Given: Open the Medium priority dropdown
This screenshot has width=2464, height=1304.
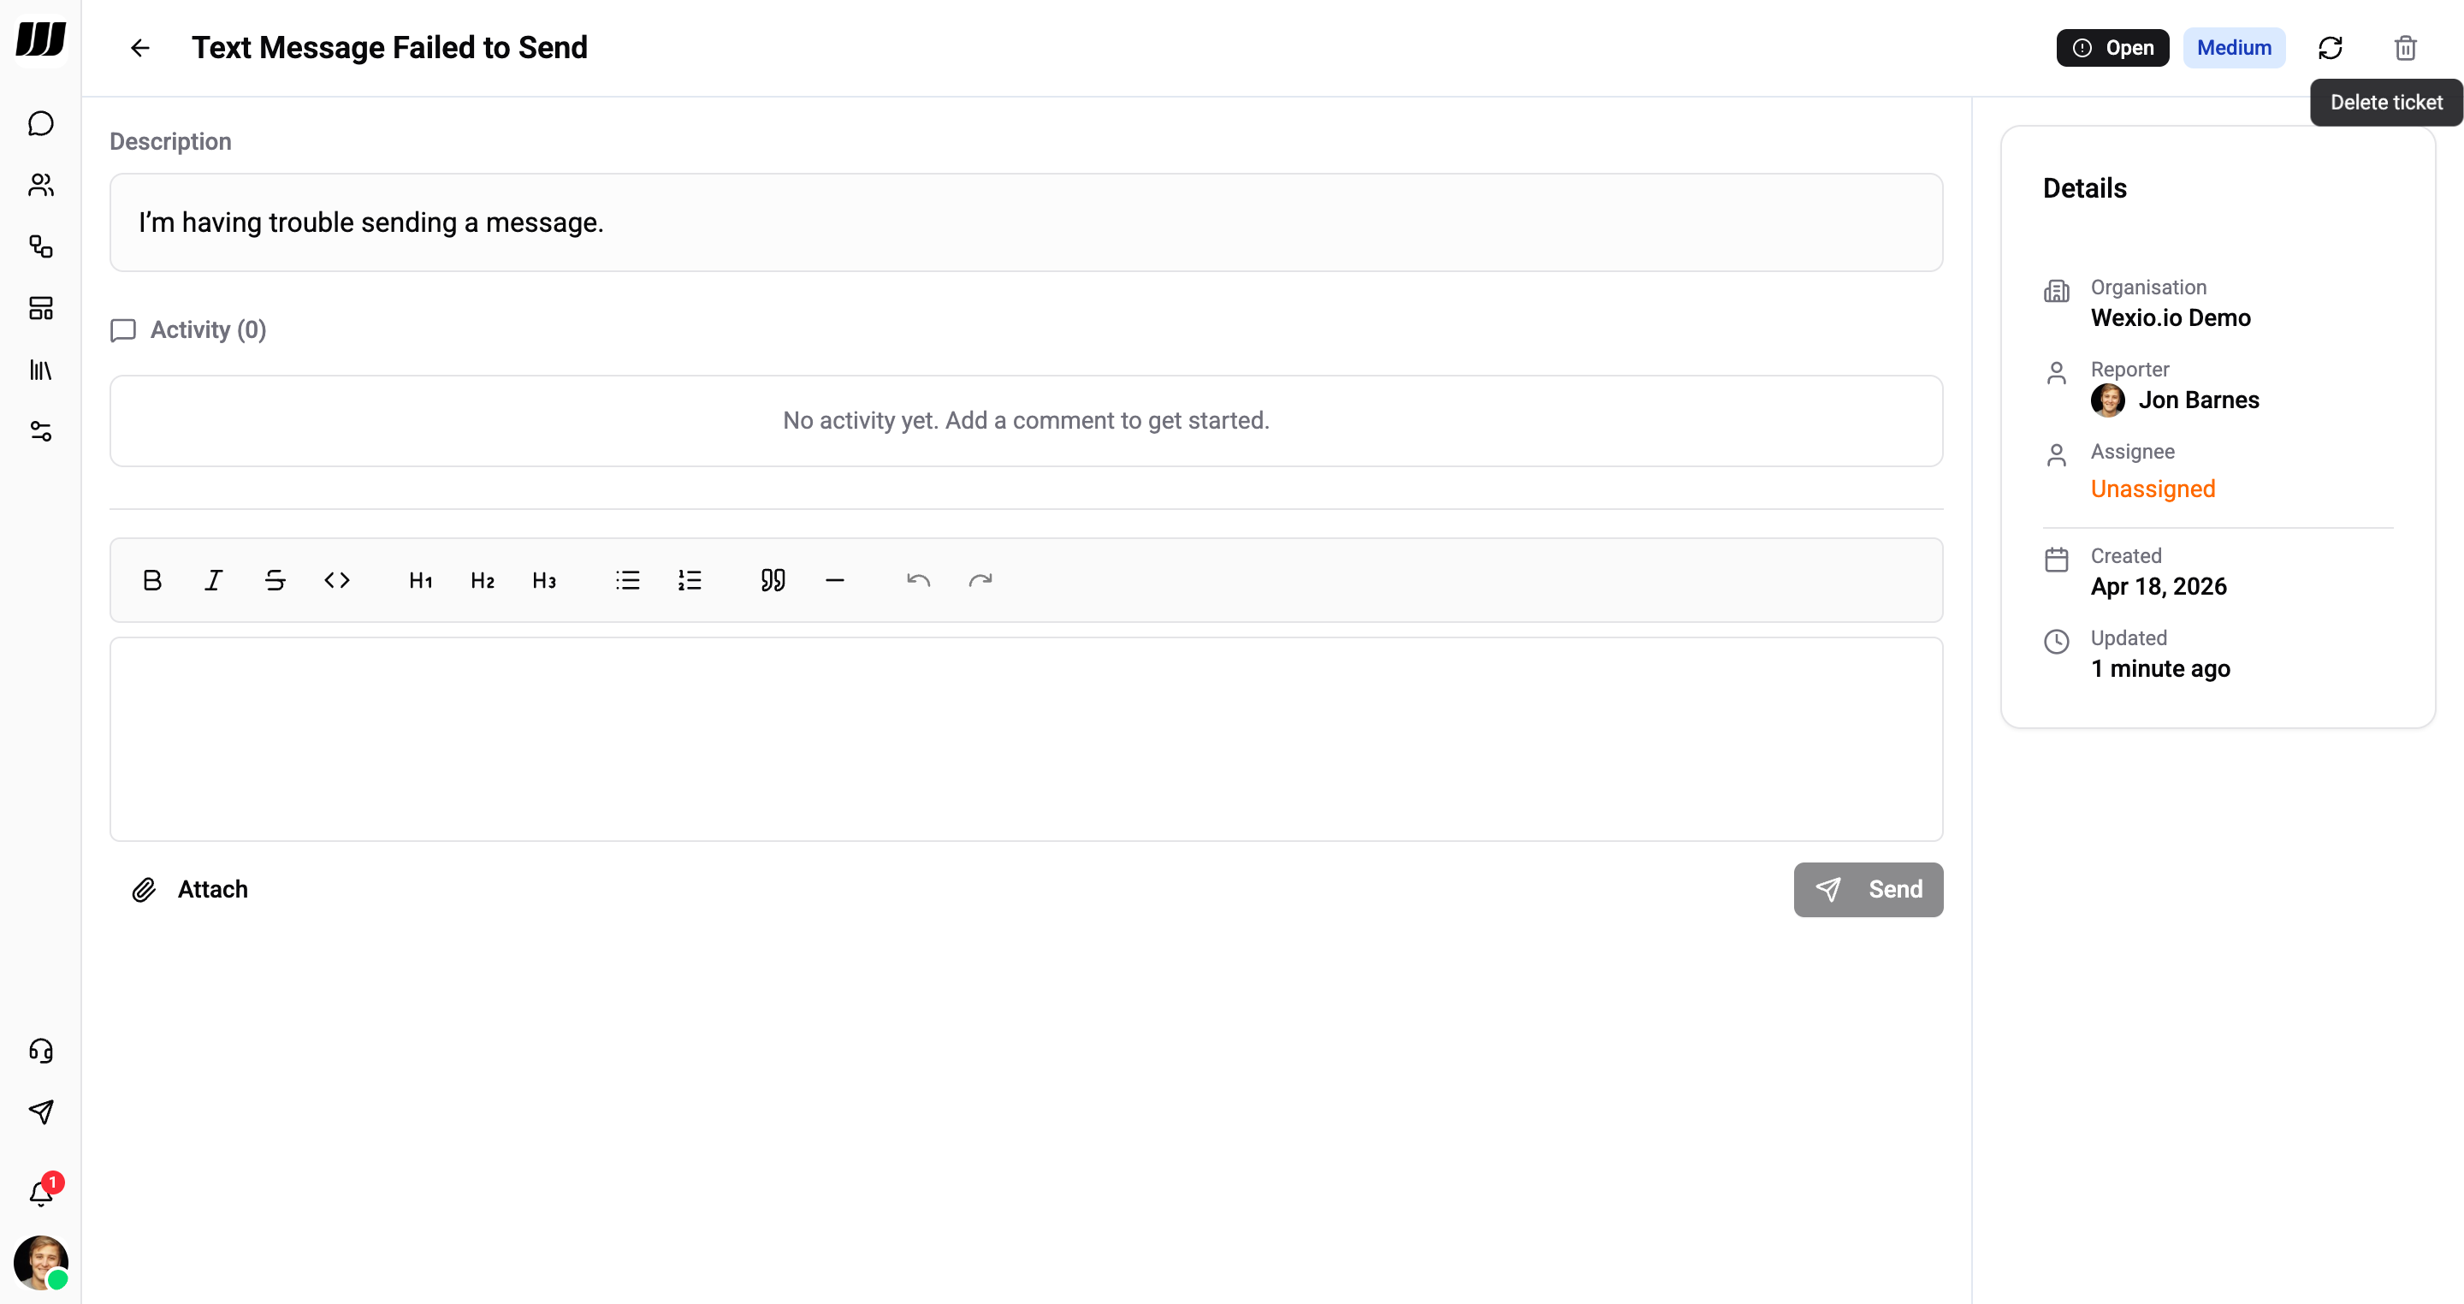Looking at the screenshot, I should coord(2232,48).
